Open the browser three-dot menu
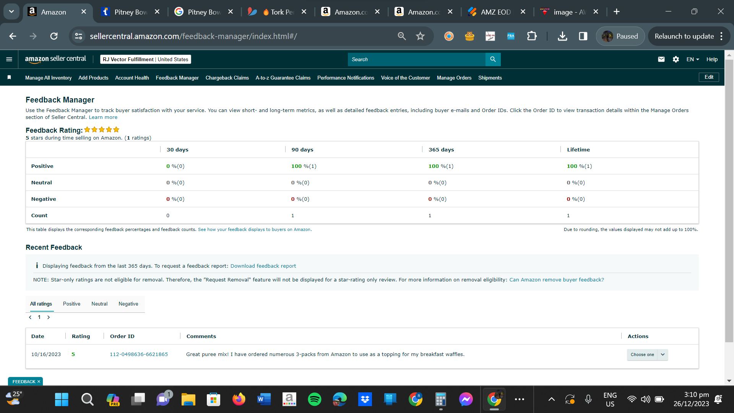 (721, 36)
